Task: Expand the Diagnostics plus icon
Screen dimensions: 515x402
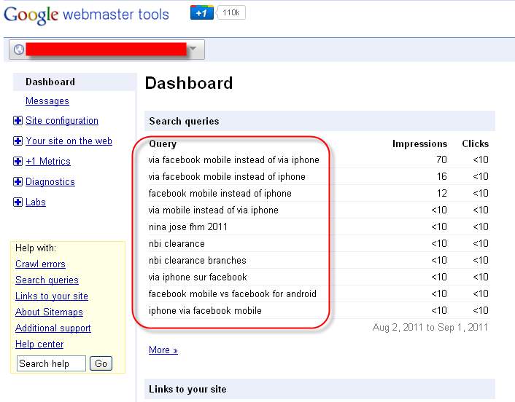Action: pyautogui.click(x=18, y=181)
